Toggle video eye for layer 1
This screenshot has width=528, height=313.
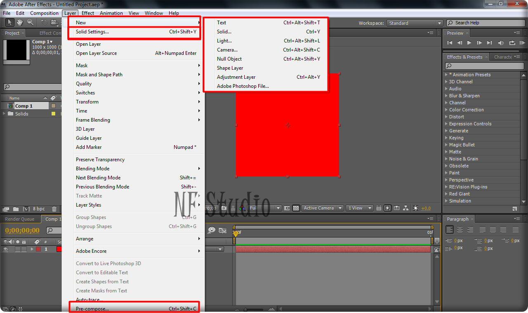pos(6,249)
